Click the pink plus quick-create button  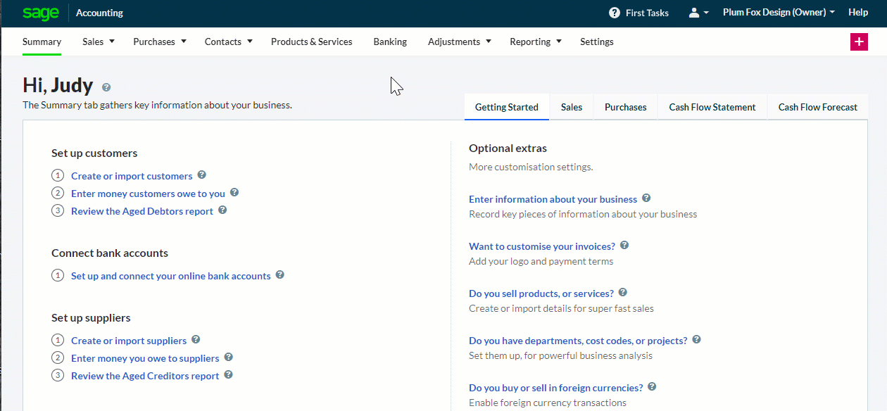pos(859,42)
